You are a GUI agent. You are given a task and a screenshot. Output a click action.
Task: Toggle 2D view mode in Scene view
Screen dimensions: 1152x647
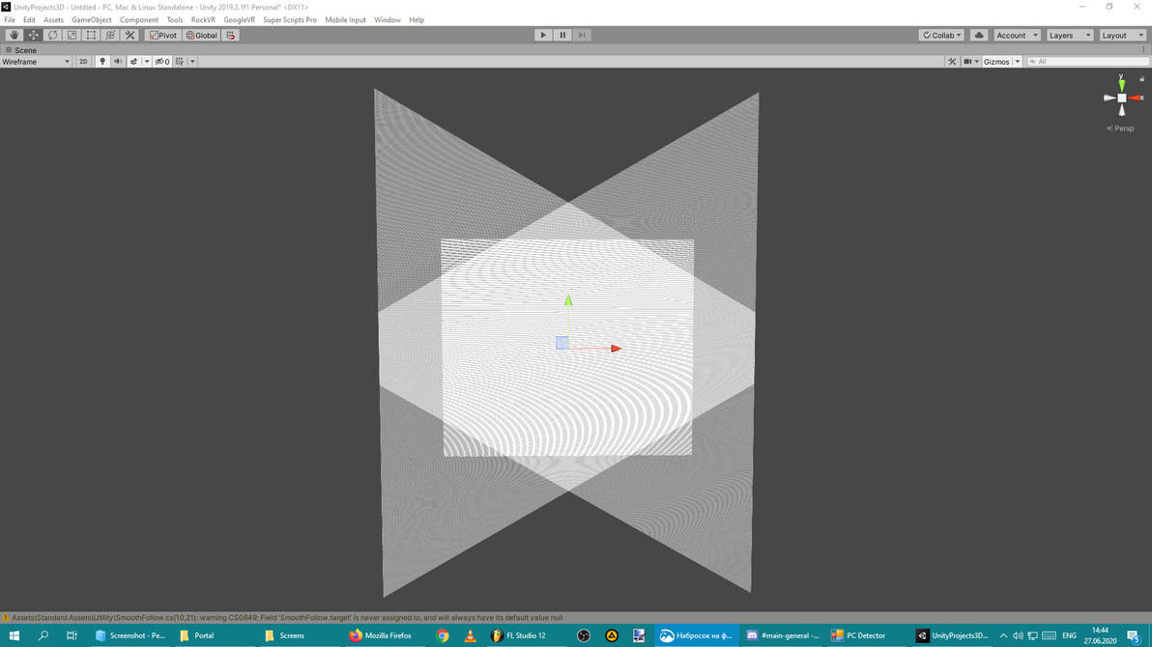[x=83, y=61]
